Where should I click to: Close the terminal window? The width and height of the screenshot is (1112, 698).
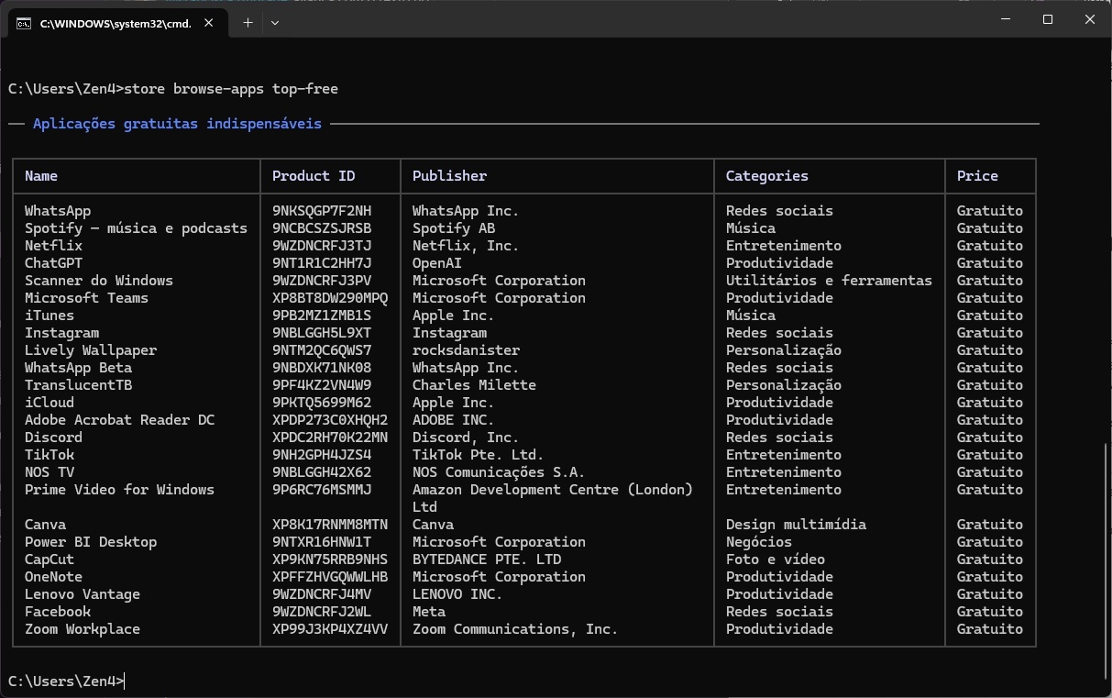[1090, 19]
